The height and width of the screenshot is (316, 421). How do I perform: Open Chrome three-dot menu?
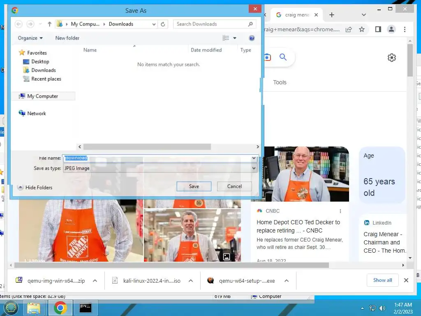click(x=405, y=29)
